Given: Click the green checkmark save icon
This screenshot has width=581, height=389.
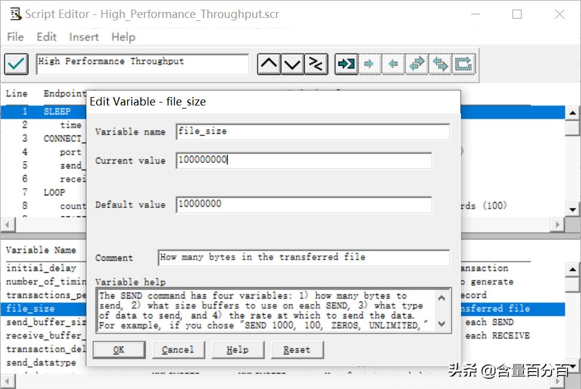Looking at the screenshot, I should point(16,64).
